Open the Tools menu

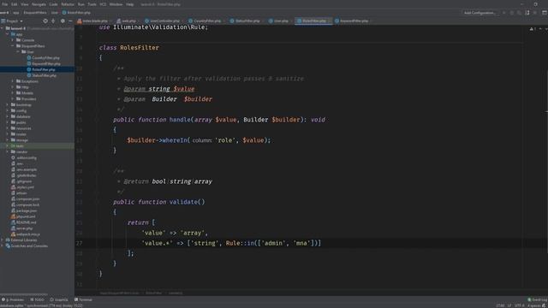pos(92,4)
